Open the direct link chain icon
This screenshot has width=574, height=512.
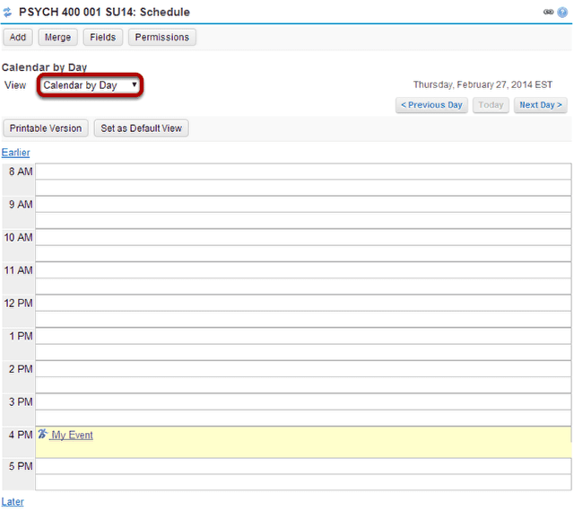click(548, 12)
